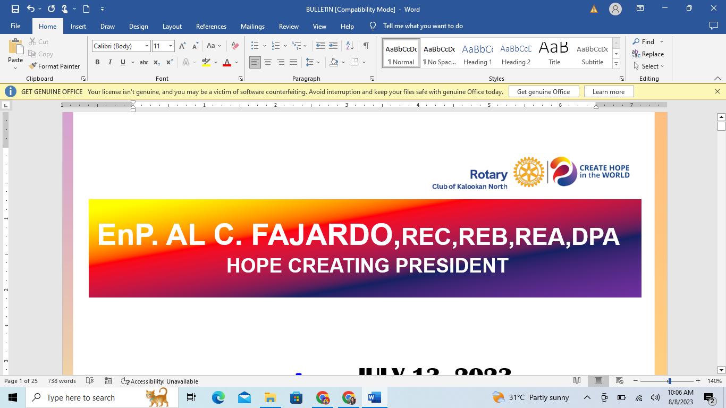
Task: Open the Layout ribbon tab
Action: coord(172,26)
